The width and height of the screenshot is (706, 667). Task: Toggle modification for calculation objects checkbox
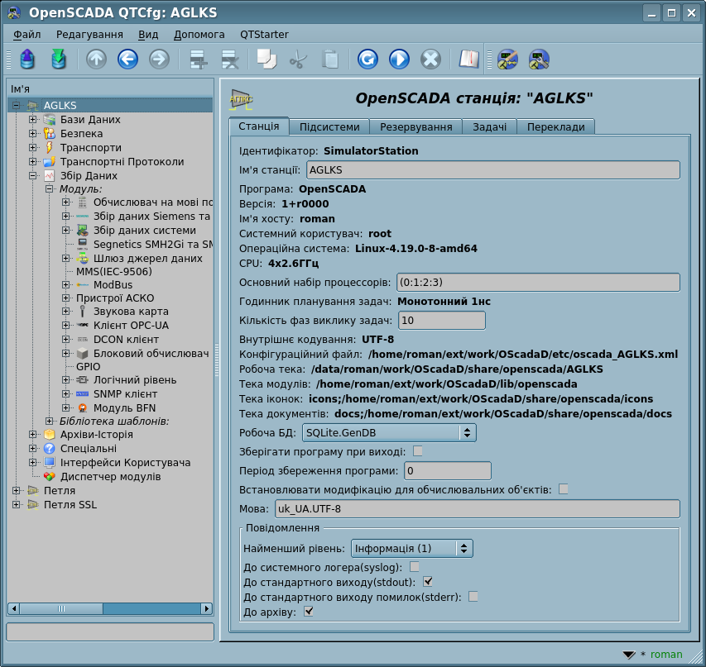(564, 488)
